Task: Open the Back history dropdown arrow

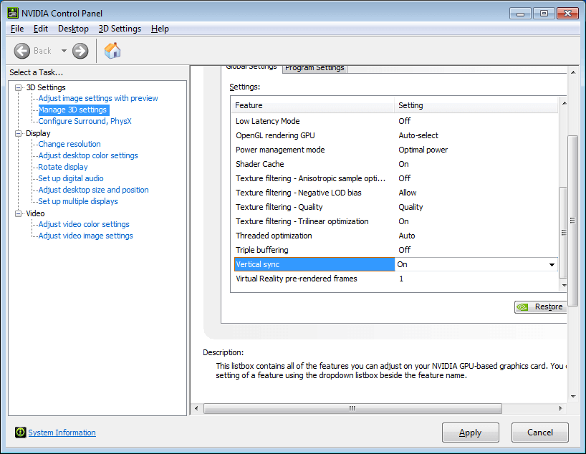Action: pos(64,50)
